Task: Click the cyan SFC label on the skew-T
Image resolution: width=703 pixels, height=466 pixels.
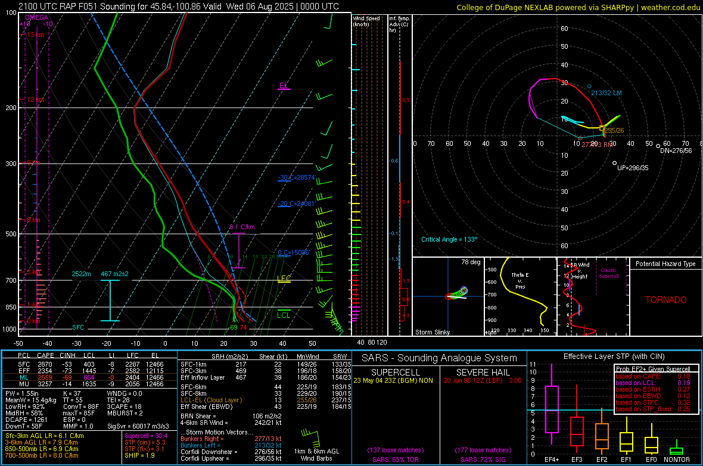Action: [x=78, y=327]
